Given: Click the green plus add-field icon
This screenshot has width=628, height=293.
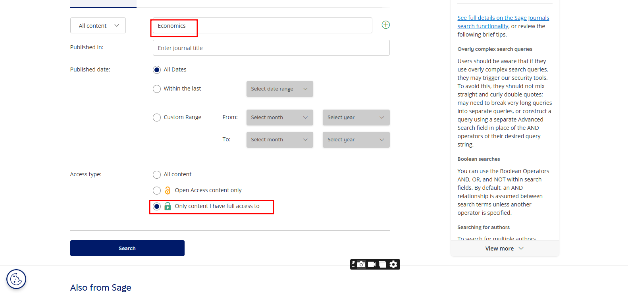Looking at the screenshot, I should [x=385, y=25].
